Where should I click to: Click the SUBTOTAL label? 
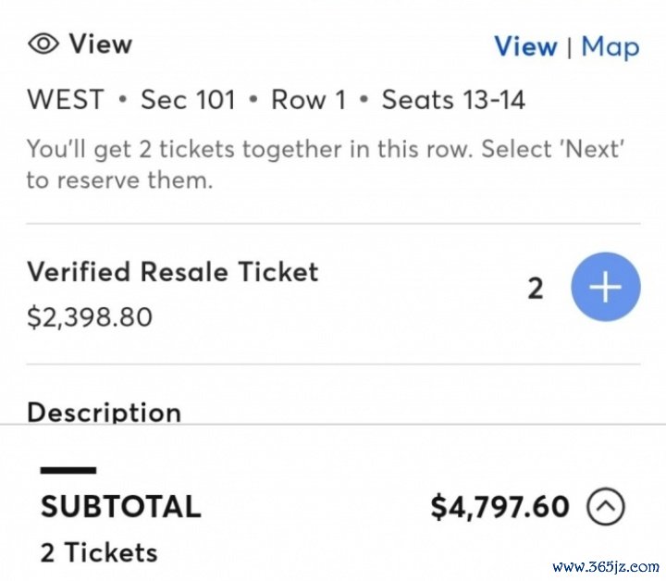[x=120, y=507]
